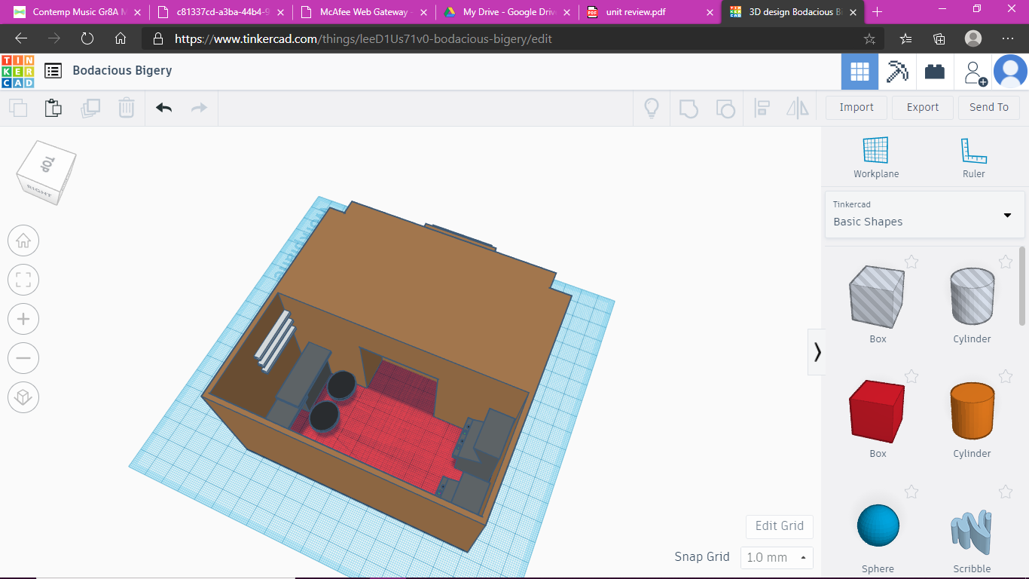Click the Tinkercad logo
The width and height of the screenshot is (1029, 579).
(17, 71)
